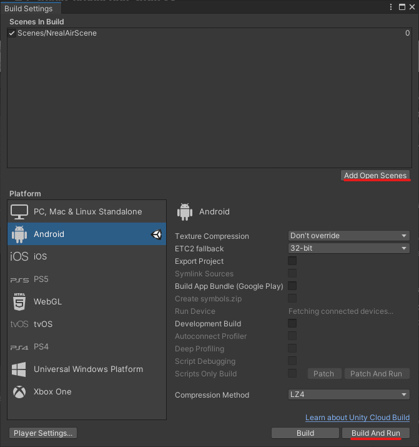Toggle Symlink Sources checkbox
The width and height of the screenshot is (419, 447).
click(292, 273)
